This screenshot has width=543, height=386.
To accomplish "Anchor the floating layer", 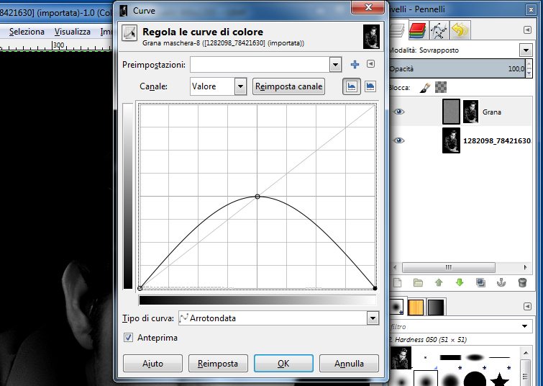I will [502, 282].
